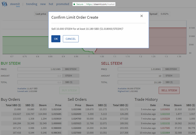Click sell order price 1.024700
The width and height of the screenshot is (196, 135).
pos(76,119)
